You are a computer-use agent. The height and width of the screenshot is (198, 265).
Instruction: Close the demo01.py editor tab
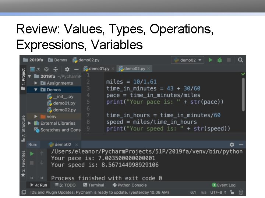(x=113, y=69)
